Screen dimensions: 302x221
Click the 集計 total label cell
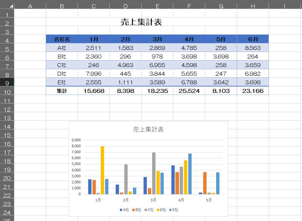point(62,91)
